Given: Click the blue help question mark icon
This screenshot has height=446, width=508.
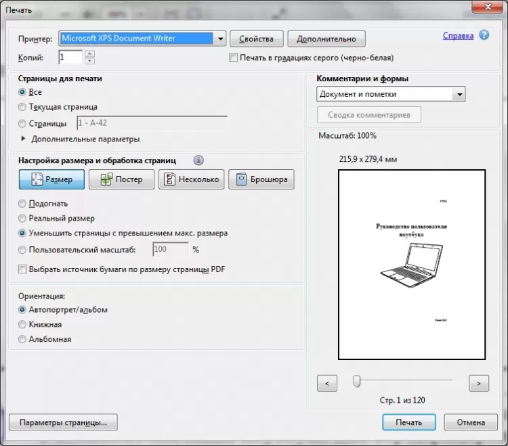Looking at the screenshot, I should (484, 35).
